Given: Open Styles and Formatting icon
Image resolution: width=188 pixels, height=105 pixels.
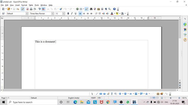Looking at the screenshot, I should click(x=3, y=13).
